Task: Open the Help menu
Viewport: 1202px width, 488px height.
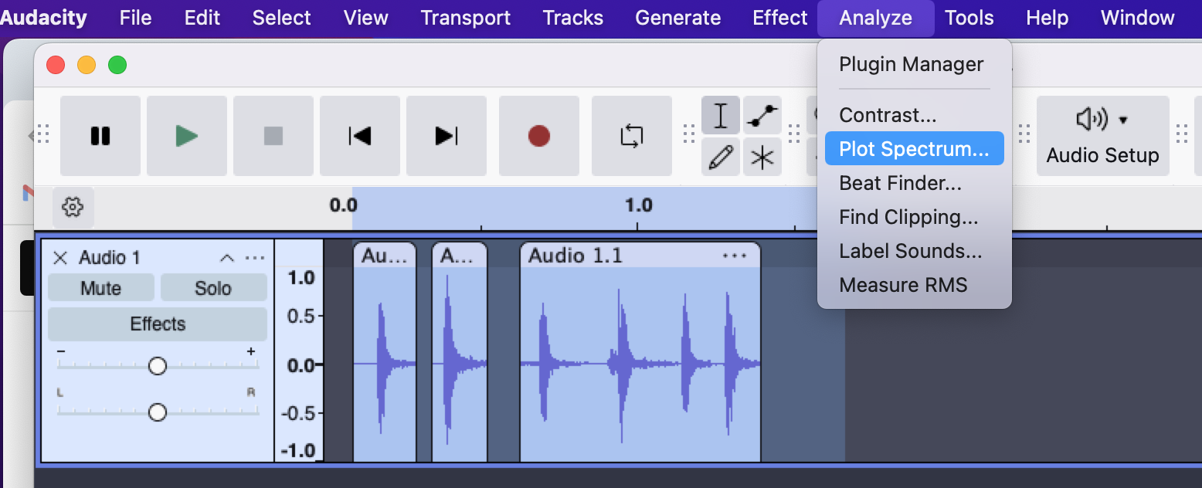Action: pos(1048,18)
